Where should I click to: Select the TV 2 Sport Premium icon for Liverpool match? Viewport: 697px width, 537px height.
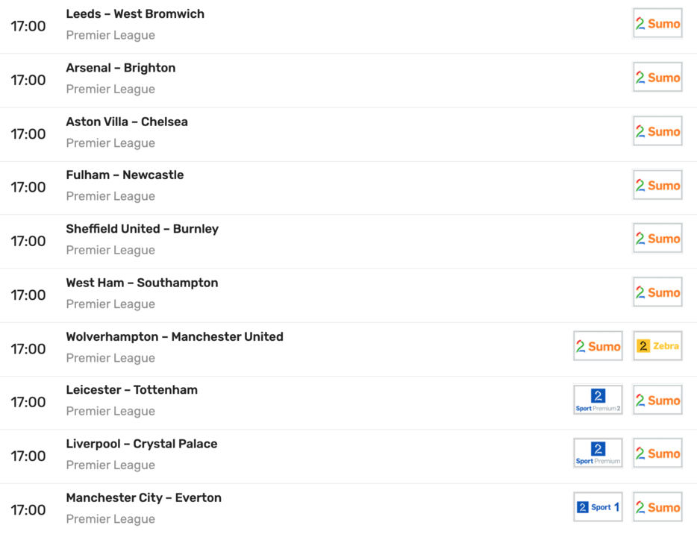[x=598, y=453]
